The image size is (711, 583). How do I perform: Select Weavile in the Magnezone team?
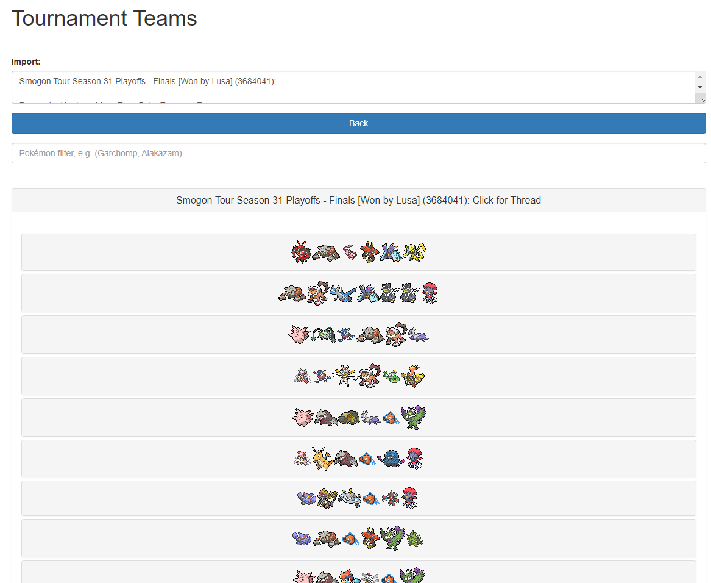point(410,499)
